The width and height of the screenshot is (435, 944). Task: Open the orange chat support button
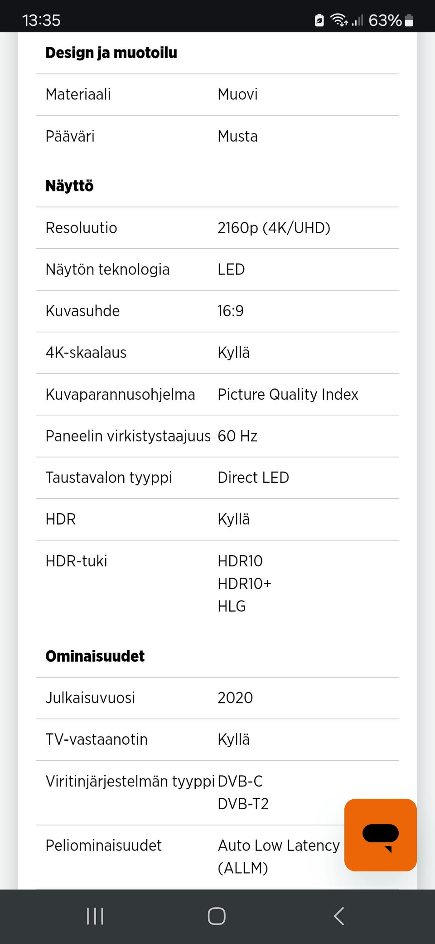tap(380, 835)
